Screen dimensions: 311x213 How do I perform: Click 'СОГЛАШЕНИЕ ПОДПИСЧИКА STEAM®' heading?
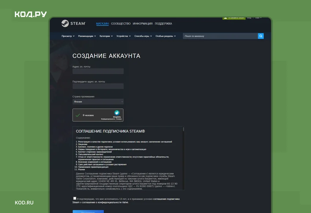(110, 131)
